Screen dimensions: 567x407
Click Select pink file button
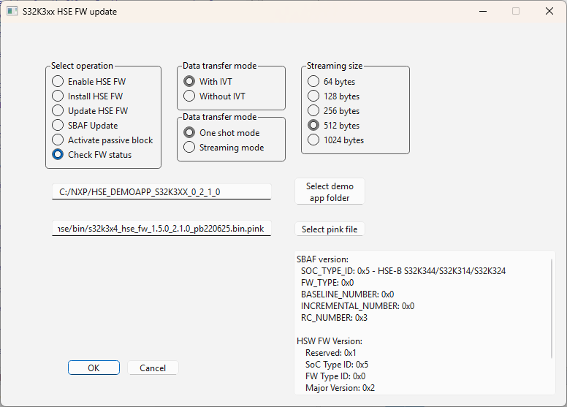point(329,229)
